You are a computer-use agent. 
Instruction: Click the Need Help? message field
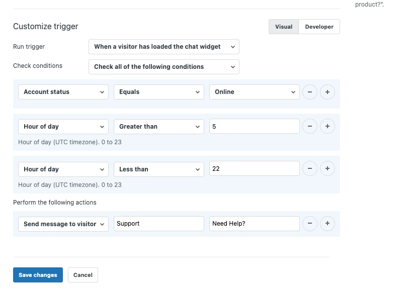[x=255, y=224]
